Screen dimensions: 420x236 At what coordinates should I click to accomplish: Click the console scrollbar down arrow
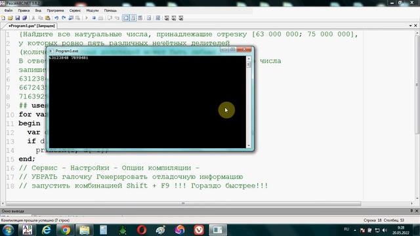coord(249,146)
